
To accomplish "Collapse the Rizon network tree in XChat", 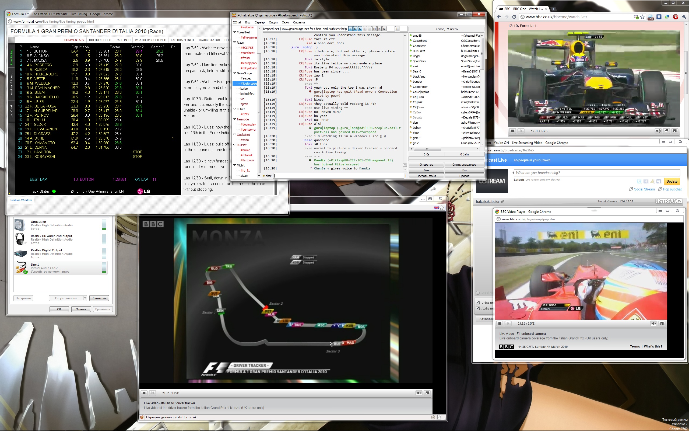I will (234, 43).
